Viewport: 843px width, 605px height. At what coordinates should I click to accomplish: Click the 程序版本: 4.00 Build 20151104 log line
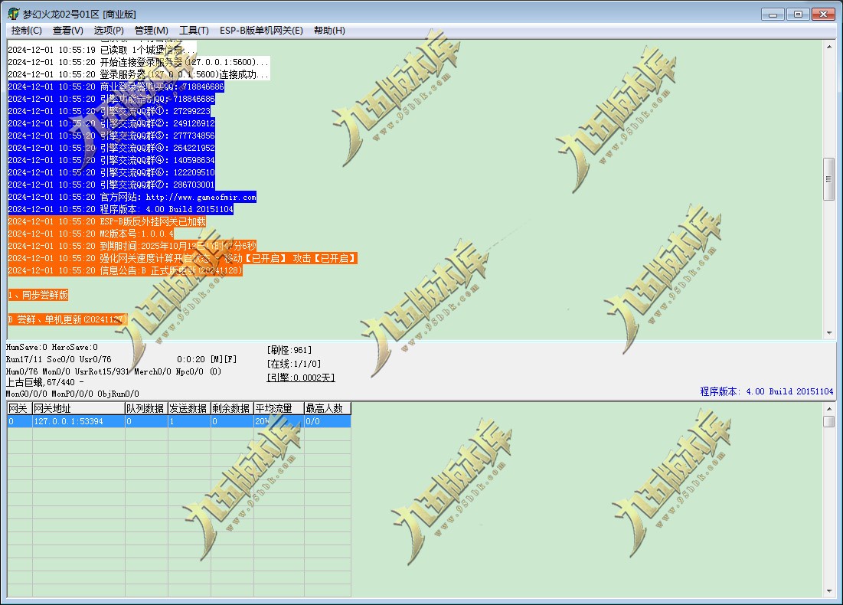120,209
